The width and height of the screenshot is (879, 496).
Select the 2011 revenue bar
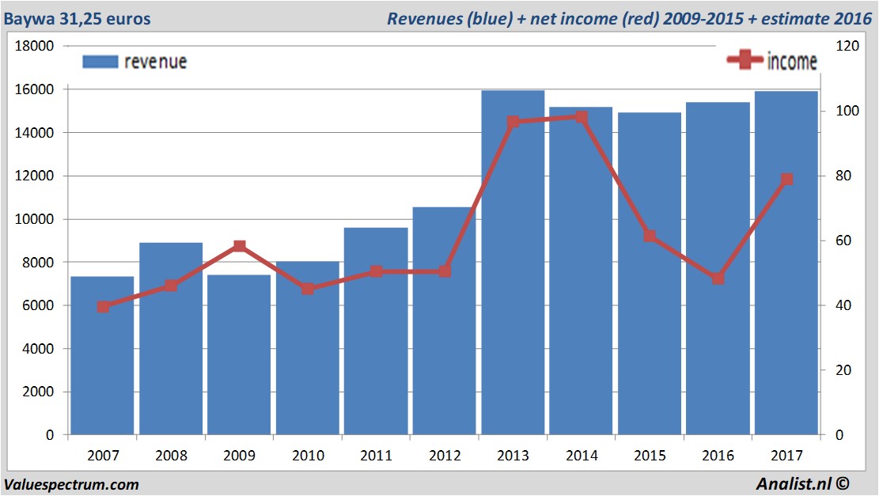click(376, 331)
